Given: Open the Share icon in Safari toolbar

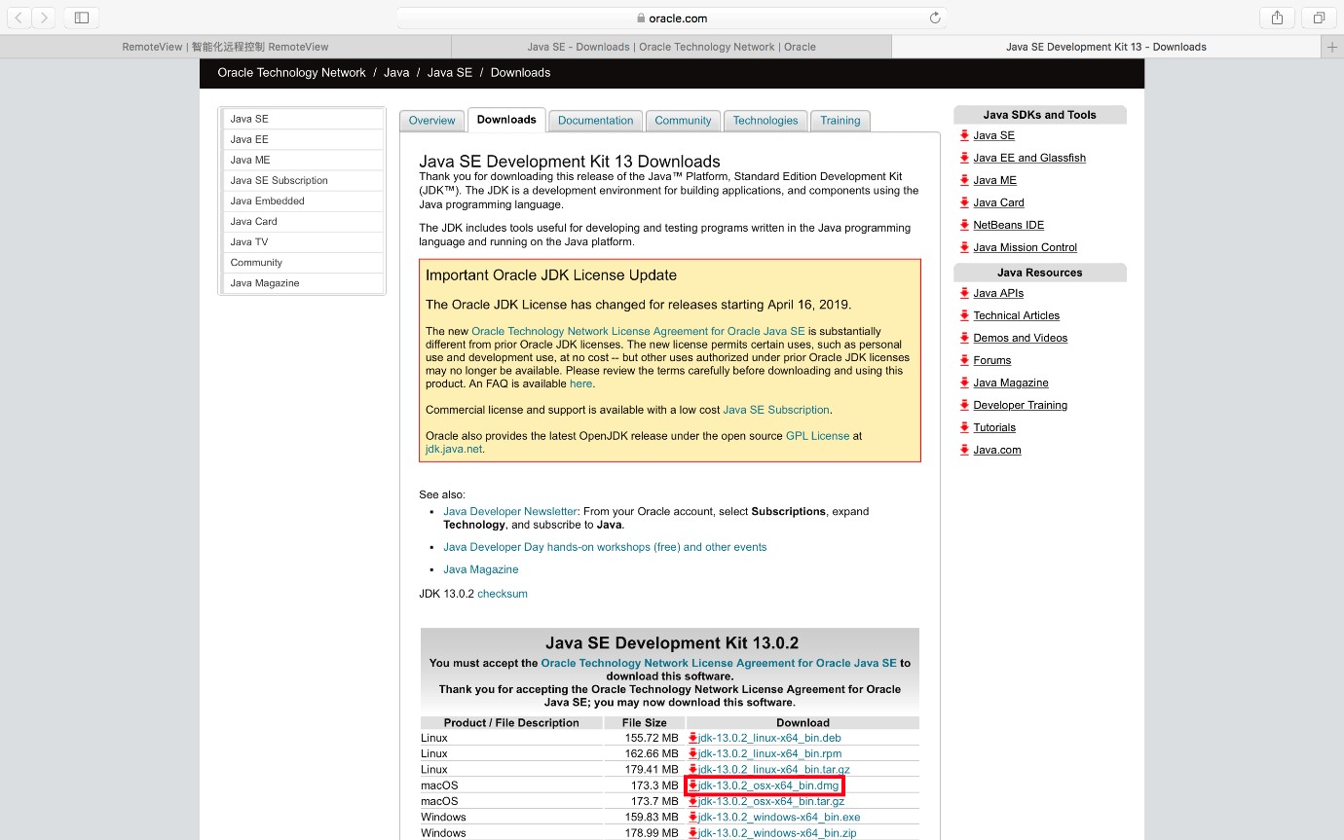Looking at the screenshot, I should (x=1277, y=18).
